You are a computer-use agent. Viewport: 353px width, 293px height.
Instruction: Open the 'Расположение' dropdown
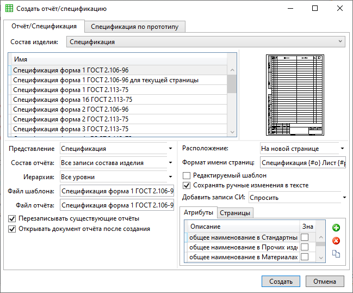point(342,148)
